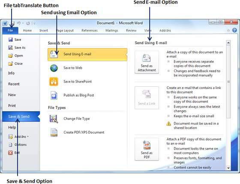Choose the Publish as Blog Post label
Viewport: 240px width, 184px height.
click(79, 95)
